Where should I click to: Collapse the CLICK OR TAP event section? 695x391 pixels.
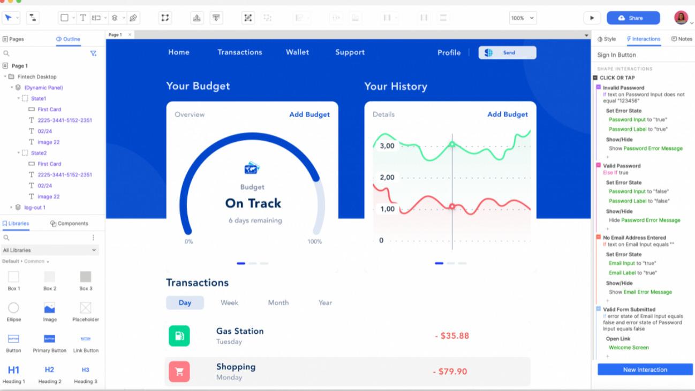click(x=595, y=78)
